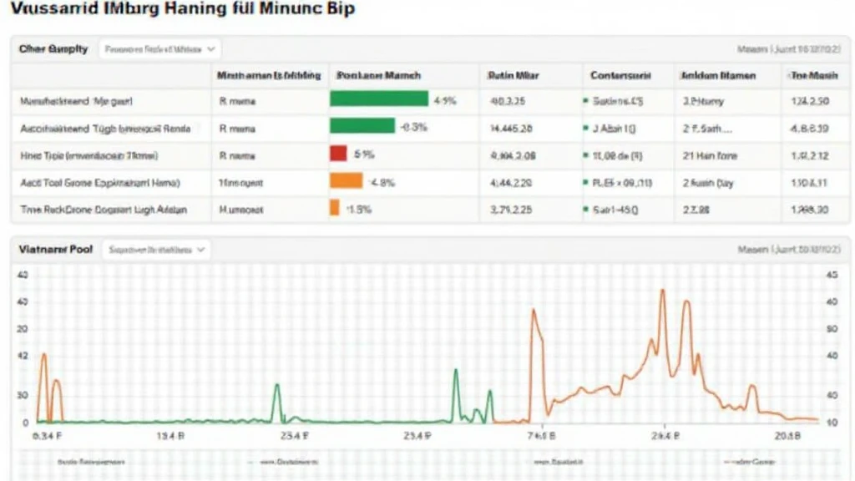Click the green 4.9% progress bar
Screen dimensions: 855x481
[379, 99]
